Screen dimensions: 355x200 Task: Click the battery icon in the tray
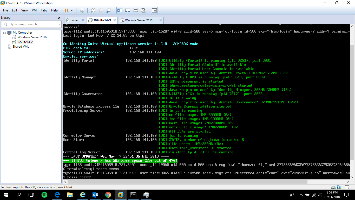308,195
